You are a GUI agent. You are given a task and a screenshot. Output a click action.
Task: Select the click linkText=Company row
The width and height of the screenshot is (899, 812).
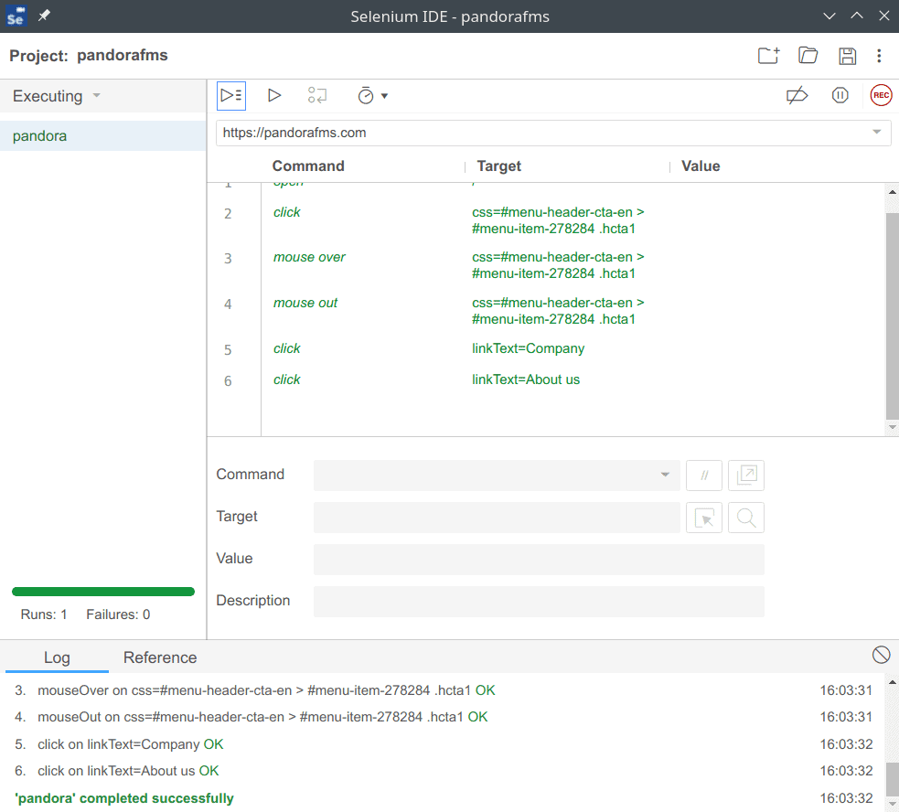pyautogui.click(x=546, y=348)
